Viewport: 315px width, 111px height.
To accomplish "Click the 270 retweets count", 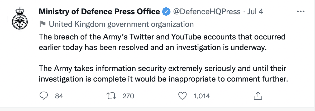I will click(128, 96).
